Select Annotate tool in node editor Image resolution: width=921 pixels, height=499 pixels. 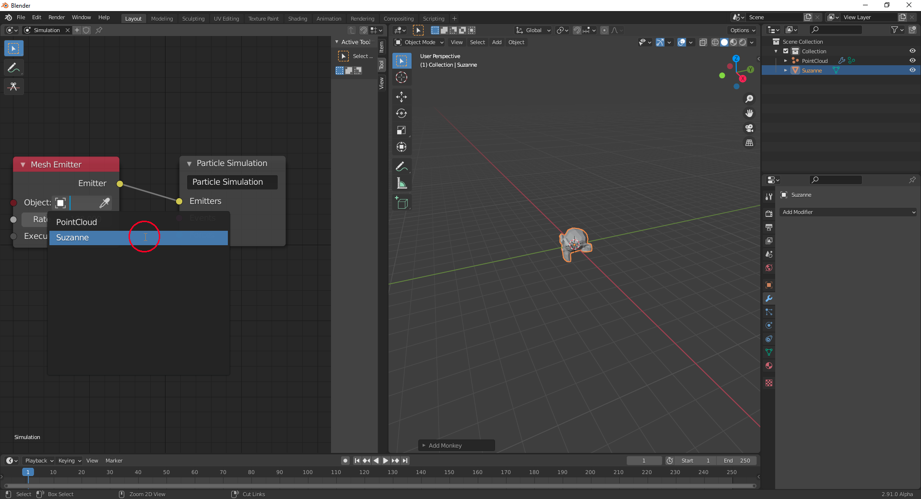click(13, 68)
